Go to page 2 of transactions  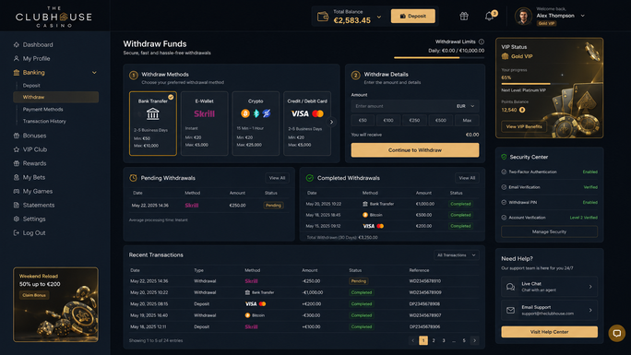tap(434, 340)
